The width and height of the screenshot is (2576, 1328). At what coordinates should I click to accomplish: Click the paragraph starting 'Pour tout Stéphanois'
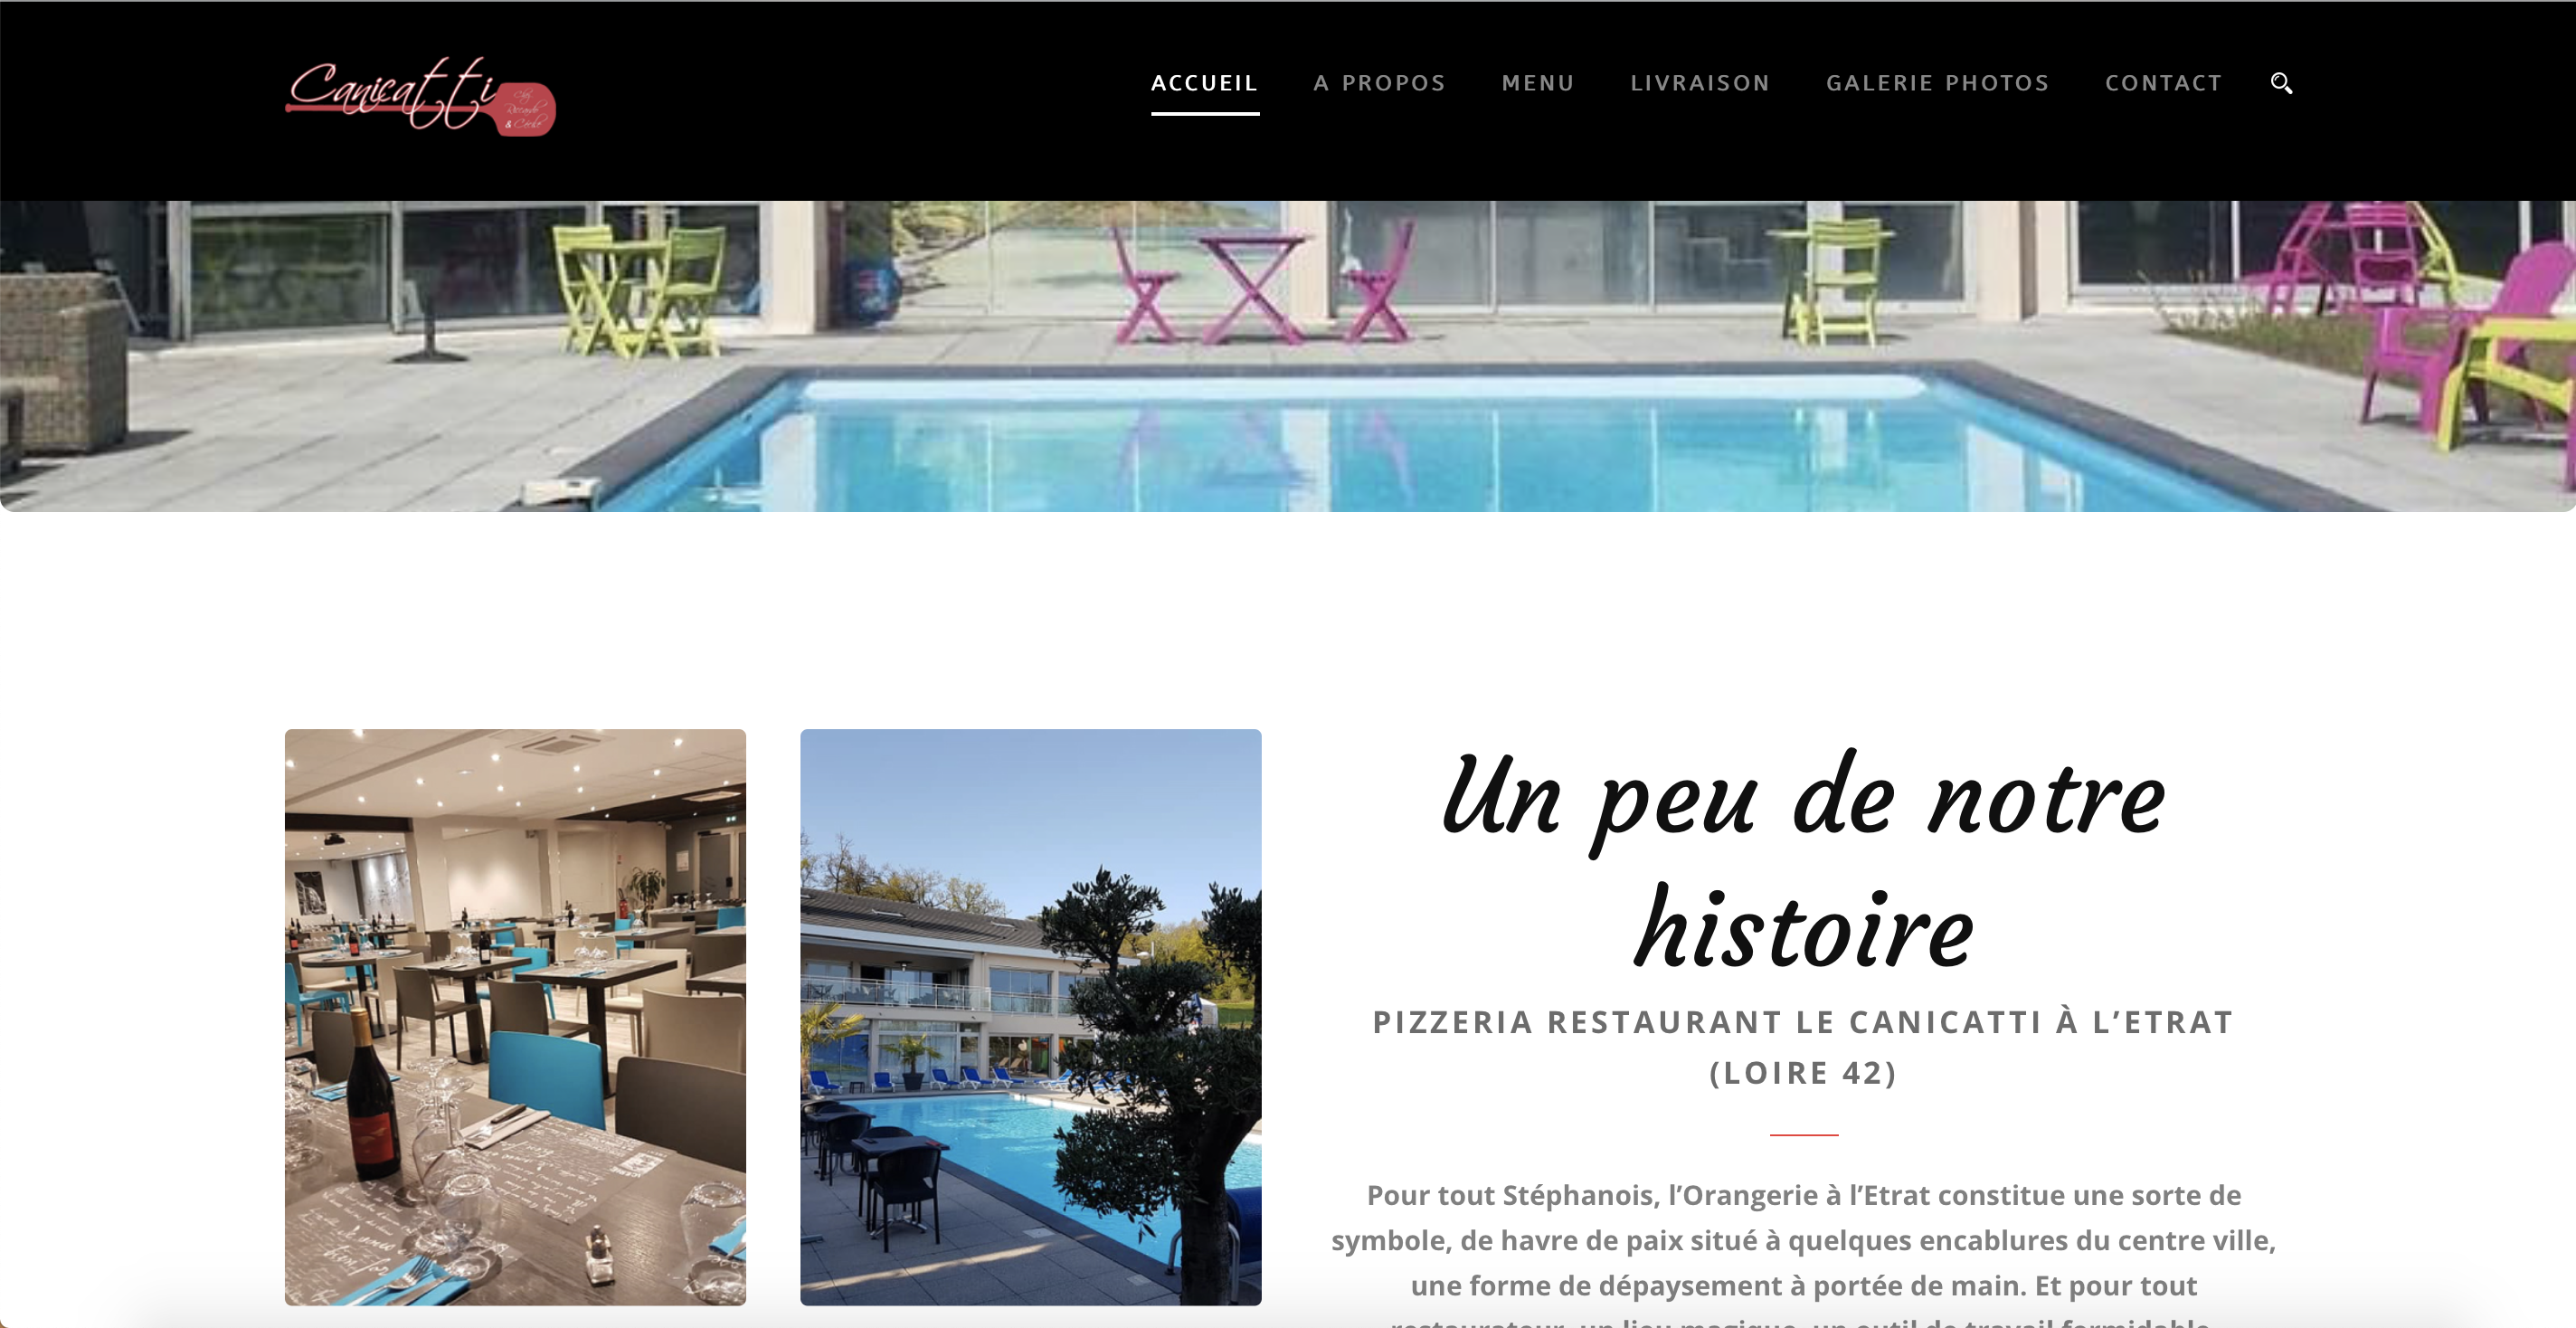click(x=1803, y=1253)
